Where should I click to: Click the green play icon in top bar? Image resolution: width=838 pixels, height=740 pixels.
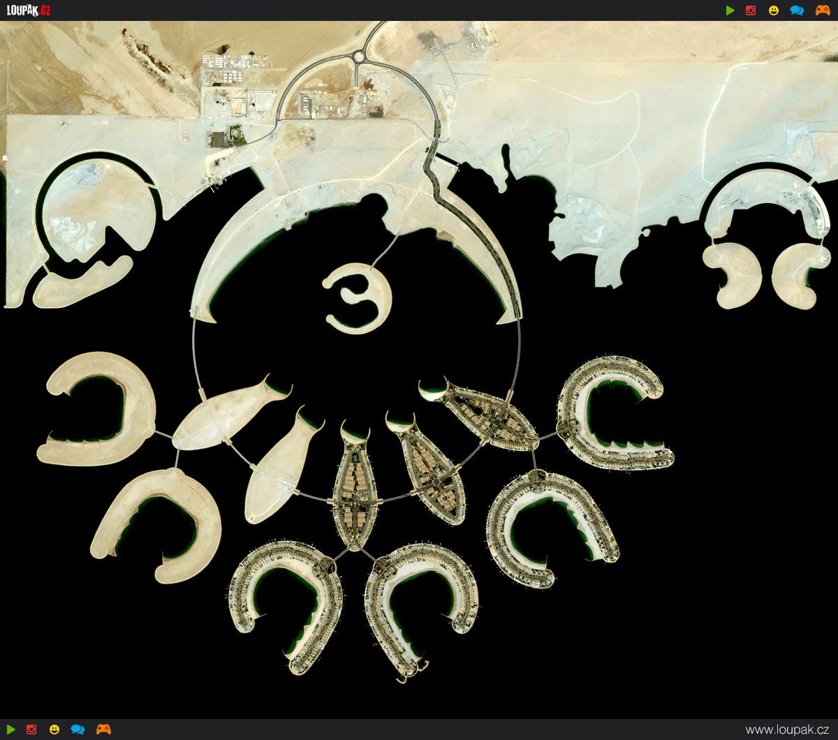(x=730, y=10)
